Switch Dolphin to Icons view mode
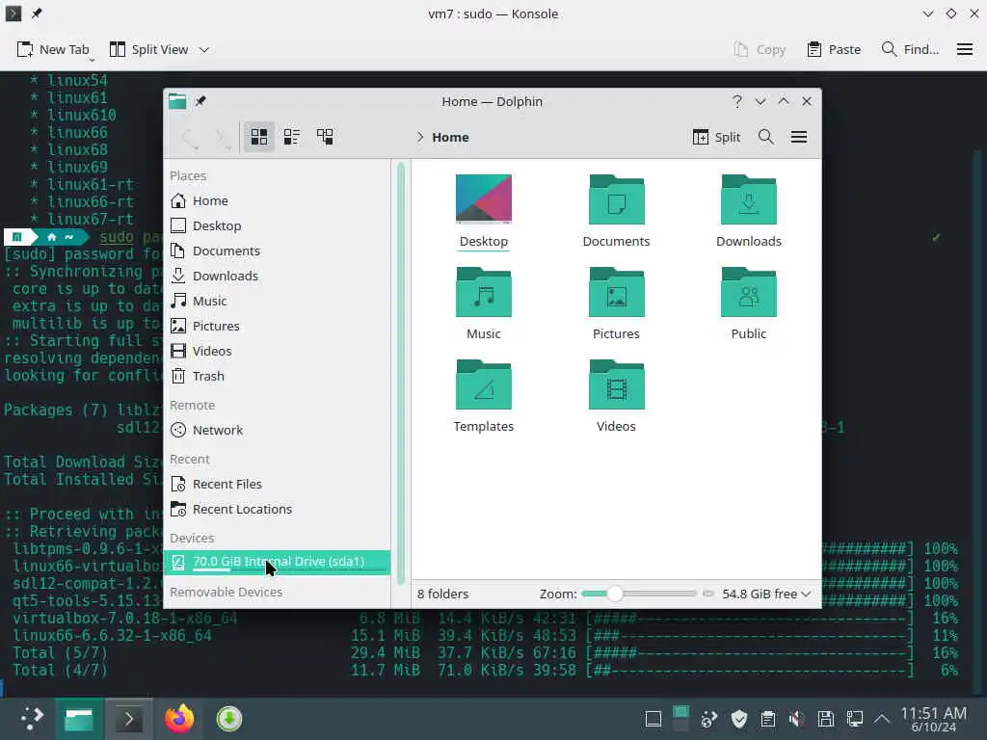This screenshot has width=987, height=740. pyautogui.click(x=258, y=137)
